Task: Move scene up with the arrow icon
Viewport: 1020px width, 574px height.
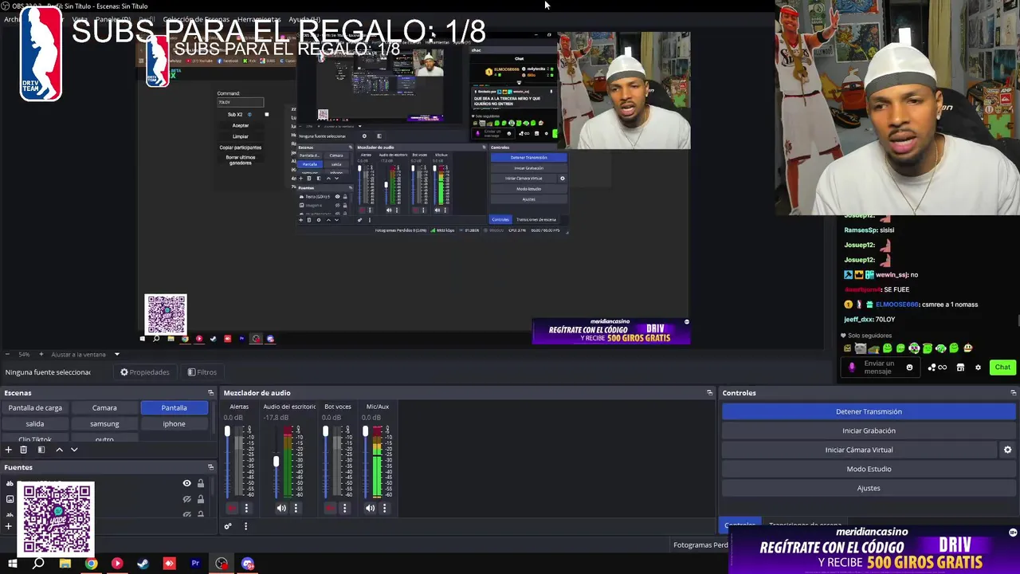Action: pyautogui.click(x=59, y=450)
